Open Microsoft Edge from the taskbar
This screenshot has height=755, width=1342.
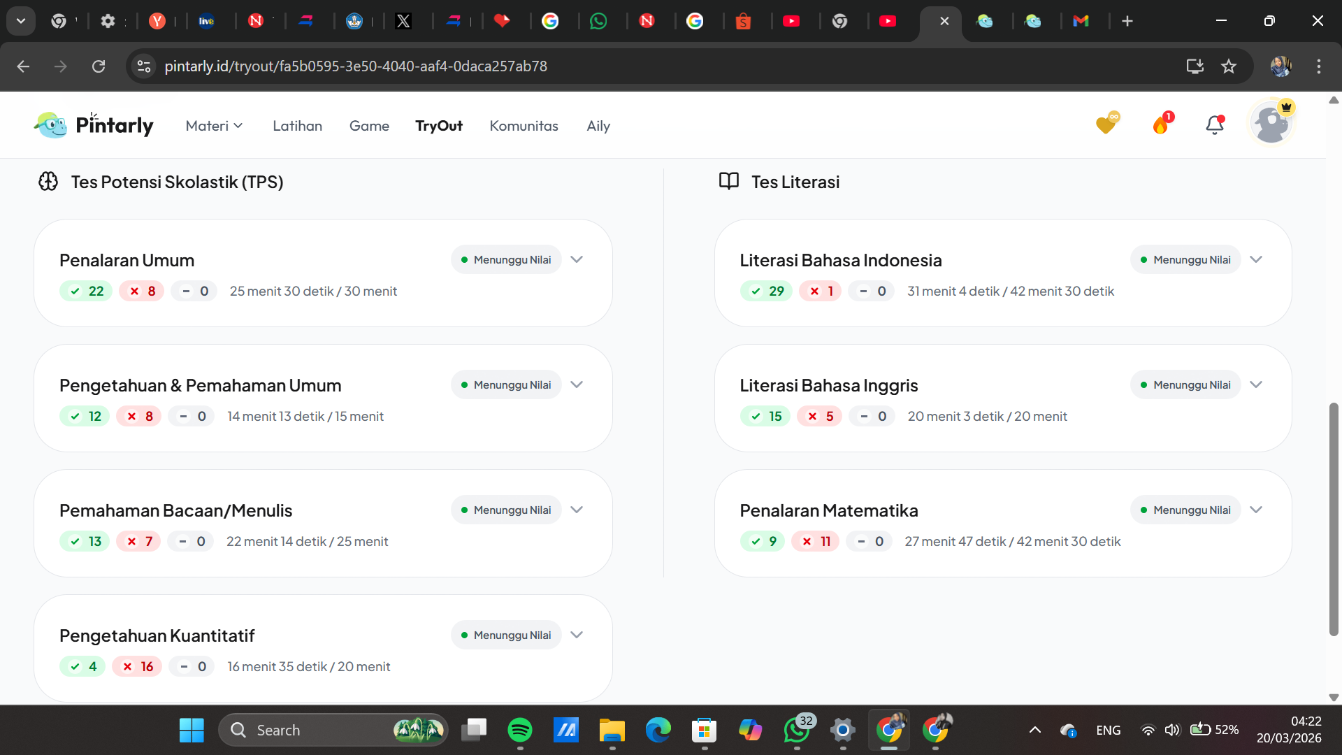click(x=658, y=730)
